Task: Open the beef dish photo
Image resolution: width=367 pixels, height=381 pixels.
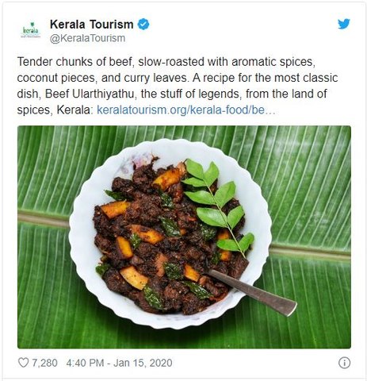Action: click(x=184, y=237)
